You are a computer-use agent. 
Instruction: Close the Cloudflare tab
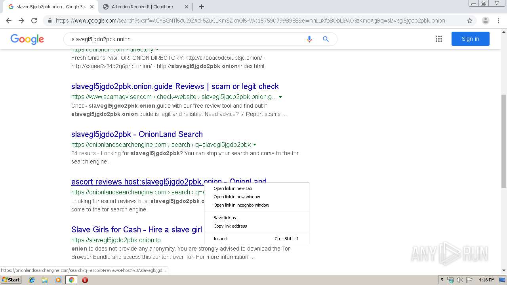coord(187,7)
